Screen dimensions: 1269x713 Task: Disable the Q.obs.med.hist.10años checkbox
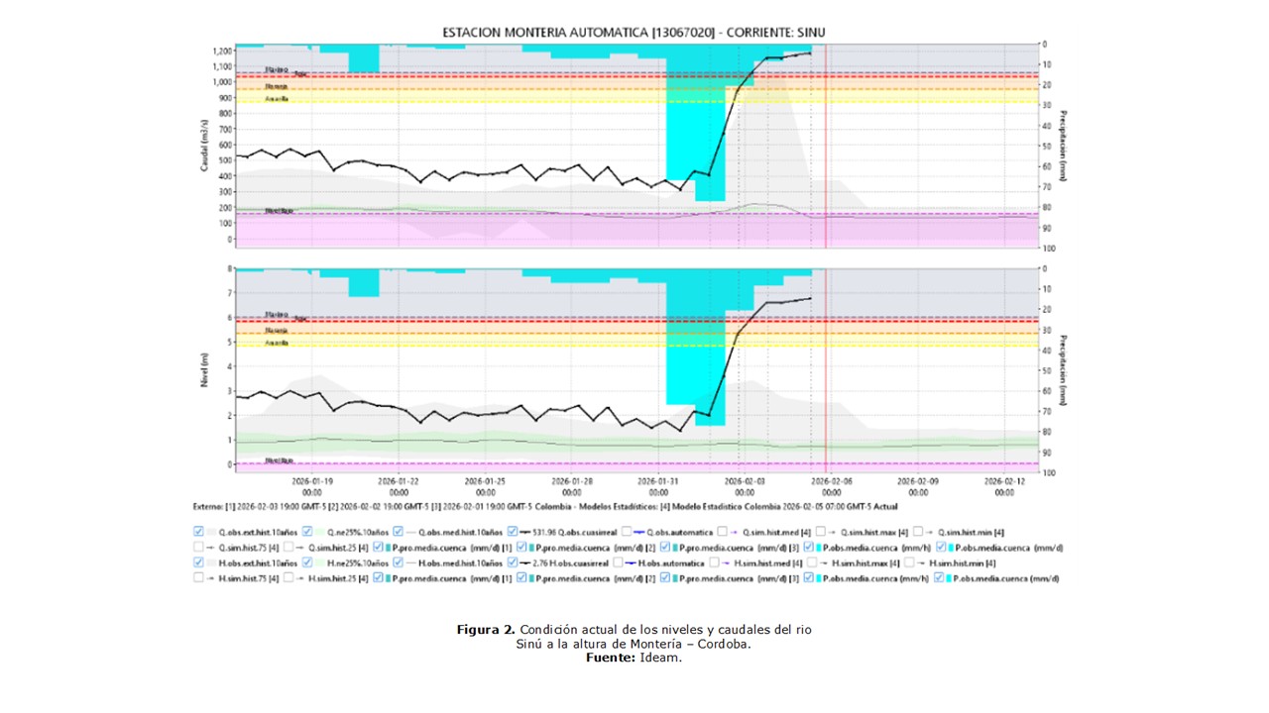tap(398, 532)
